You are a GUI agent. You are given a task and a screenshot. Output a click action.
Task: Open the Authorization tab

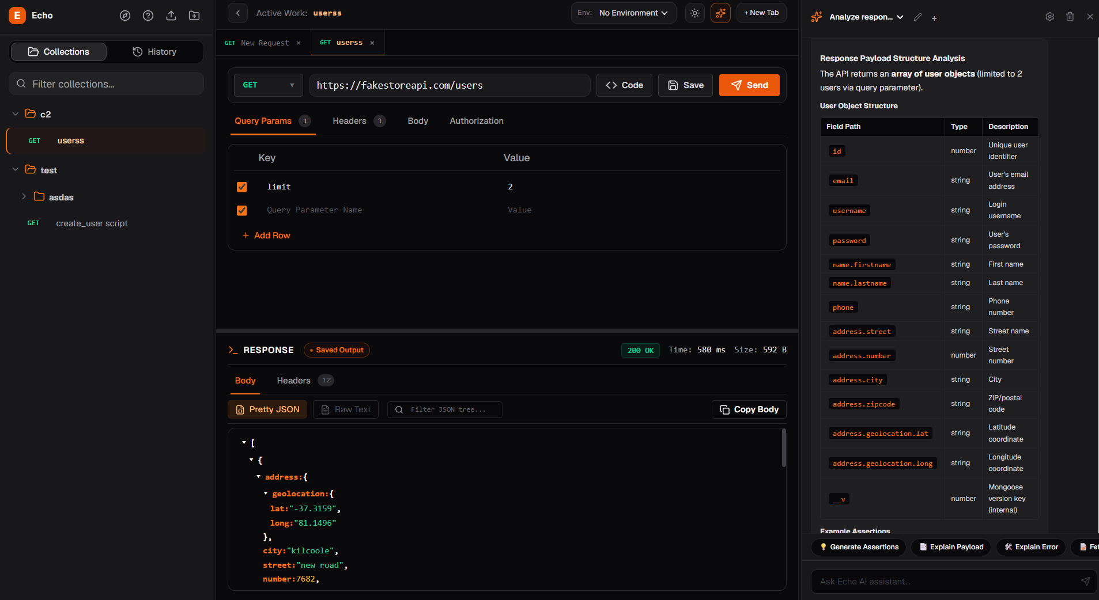pyautogui.click(x=477, y=121)
